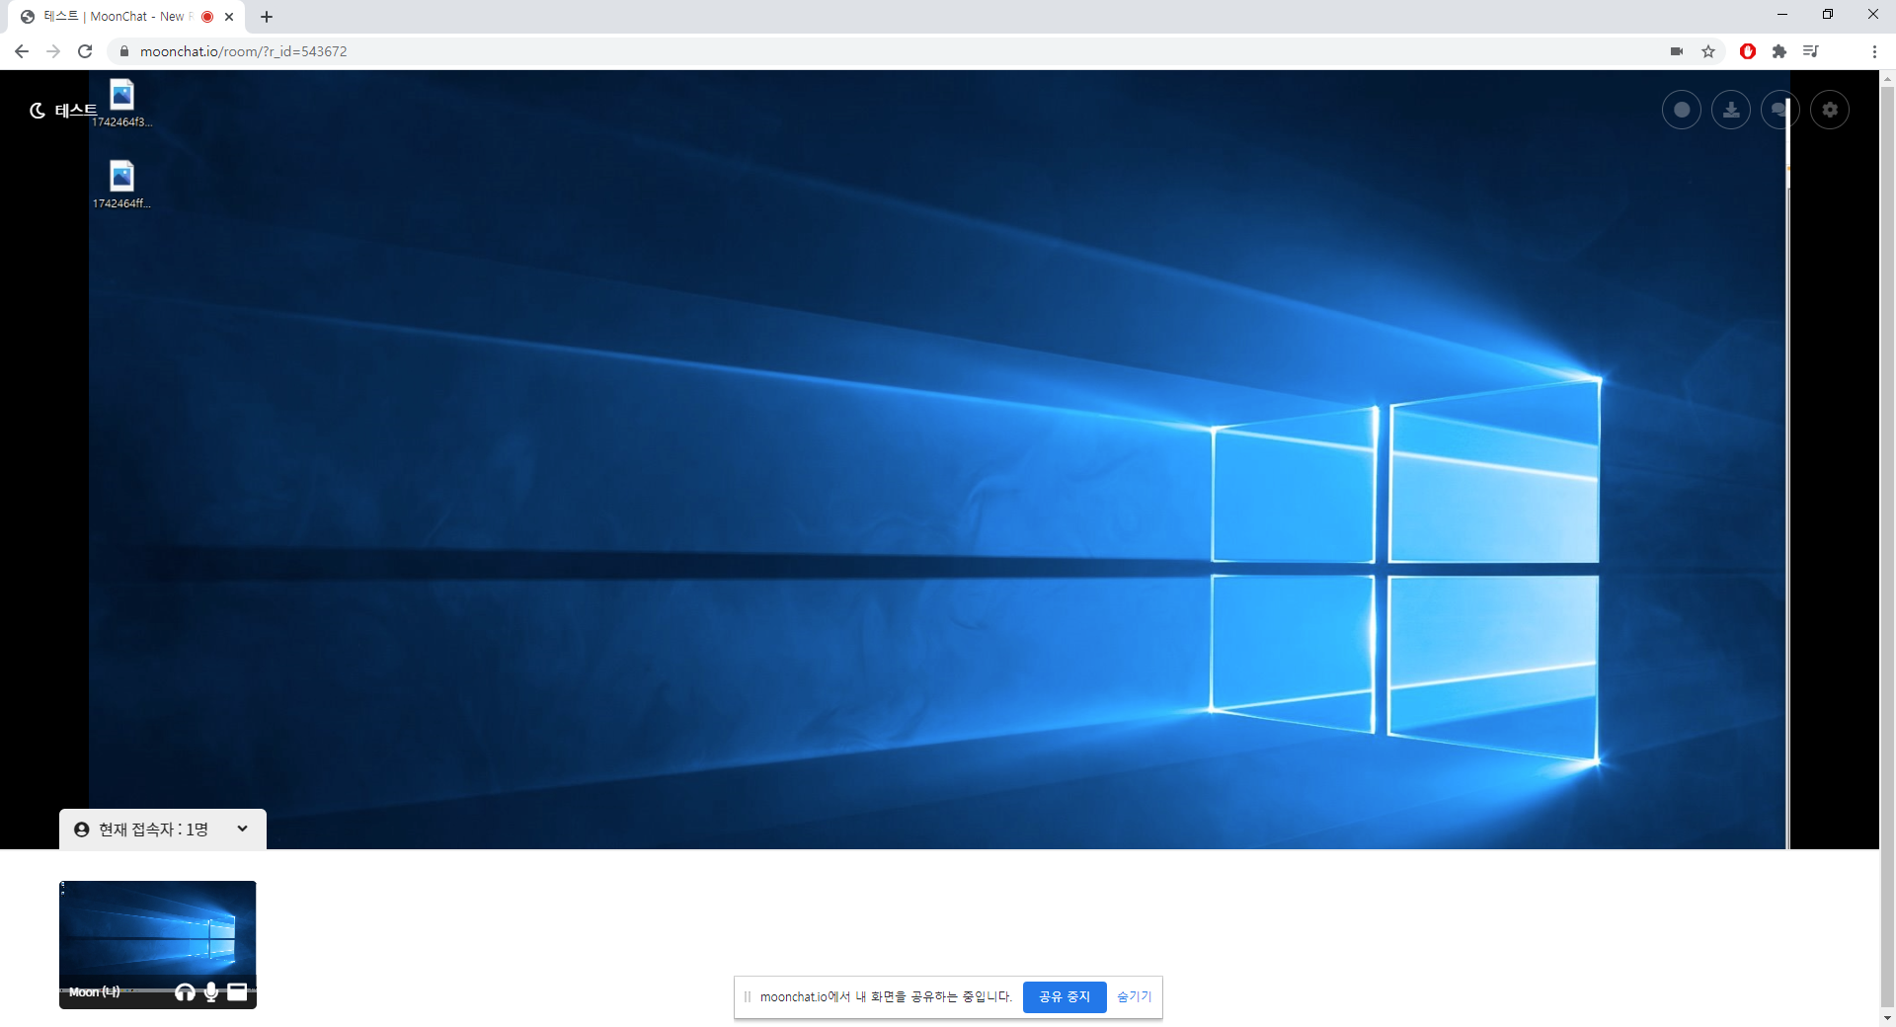
Task: Mute the microphone on Moon thumbnail
Action: [x=211, y=991]
